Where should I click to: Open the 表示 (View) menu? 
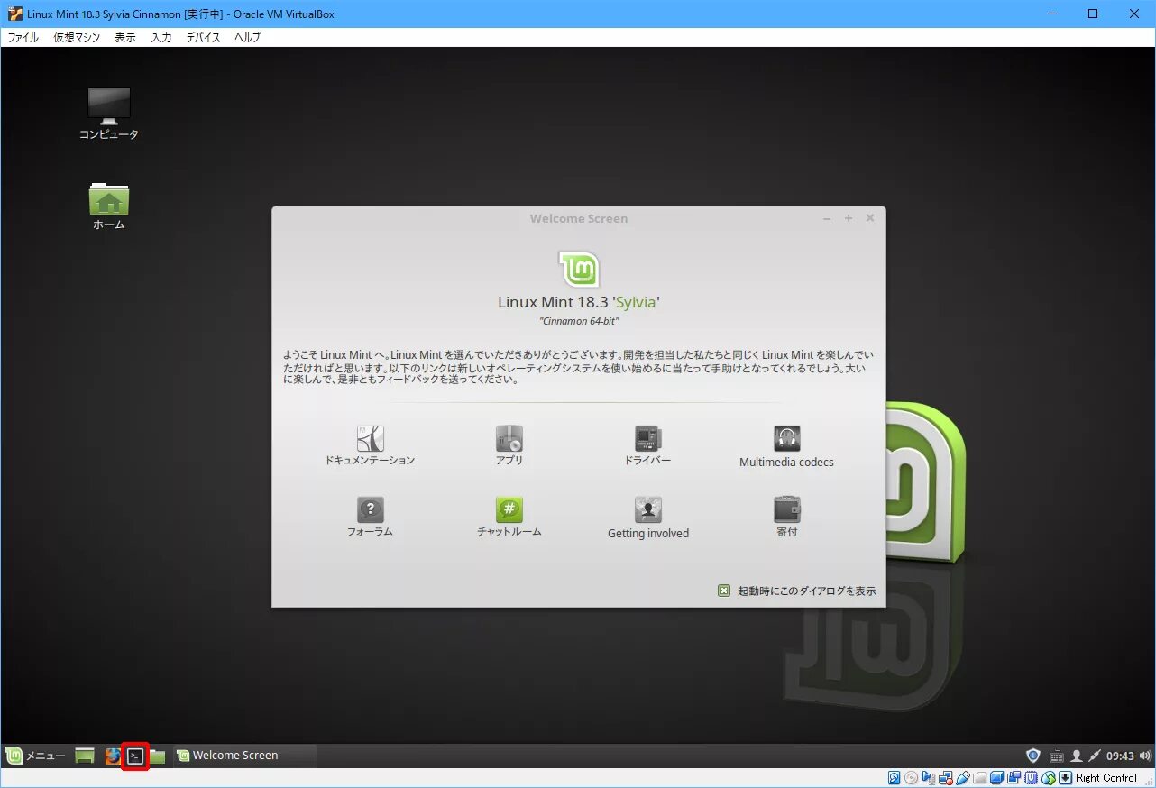click(x=125, y=38)
